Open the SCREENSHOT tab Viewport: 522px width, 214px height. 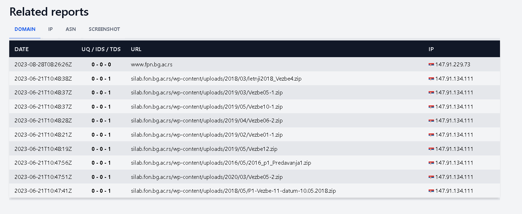click(104, 29)
